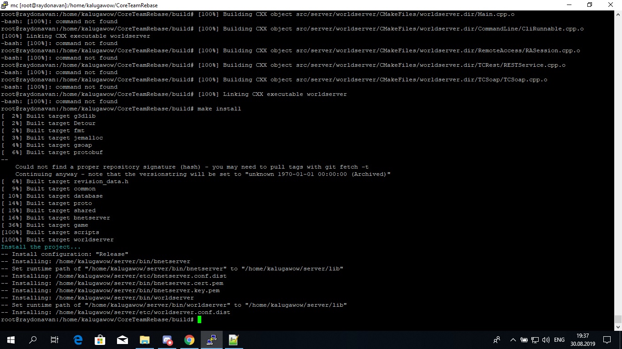Open the volume control in the tray
622x349 pixels.
pos(546,339)
